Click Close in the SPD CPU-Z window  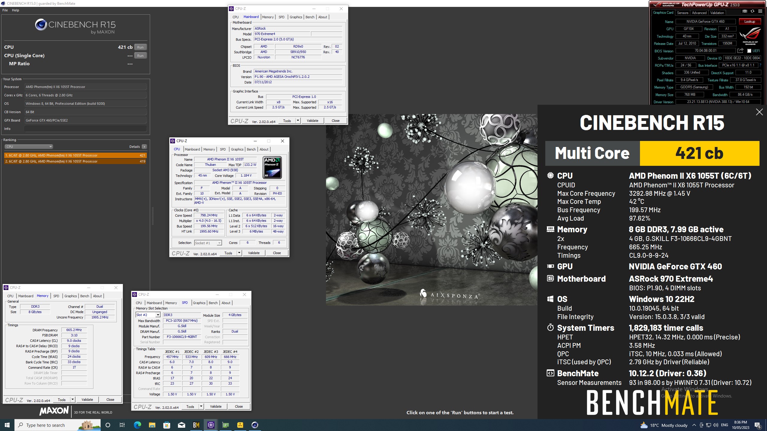point(239,406)
